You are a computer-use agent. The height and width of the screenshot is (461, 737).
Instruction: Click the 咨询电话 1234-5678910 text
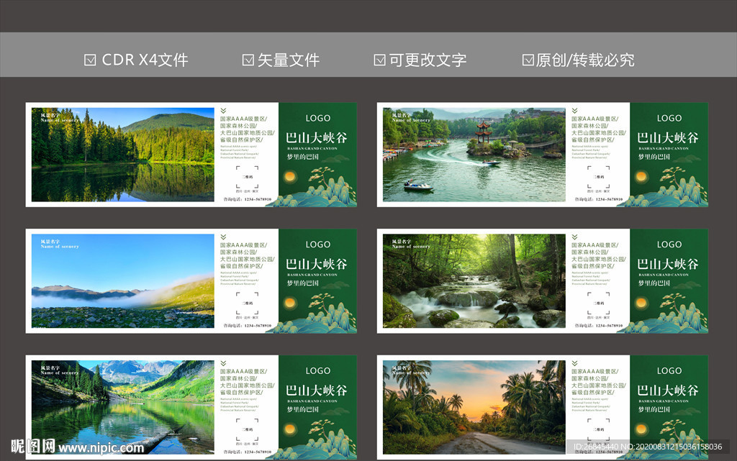(x=248, y=198)
